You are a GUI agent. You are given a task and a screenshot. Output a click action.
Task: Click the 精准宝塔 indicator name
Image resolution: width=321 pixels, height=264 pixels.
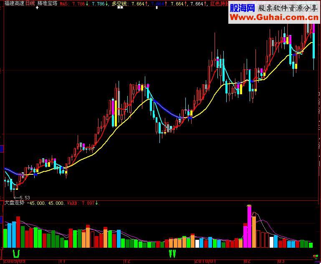point(47,3)
